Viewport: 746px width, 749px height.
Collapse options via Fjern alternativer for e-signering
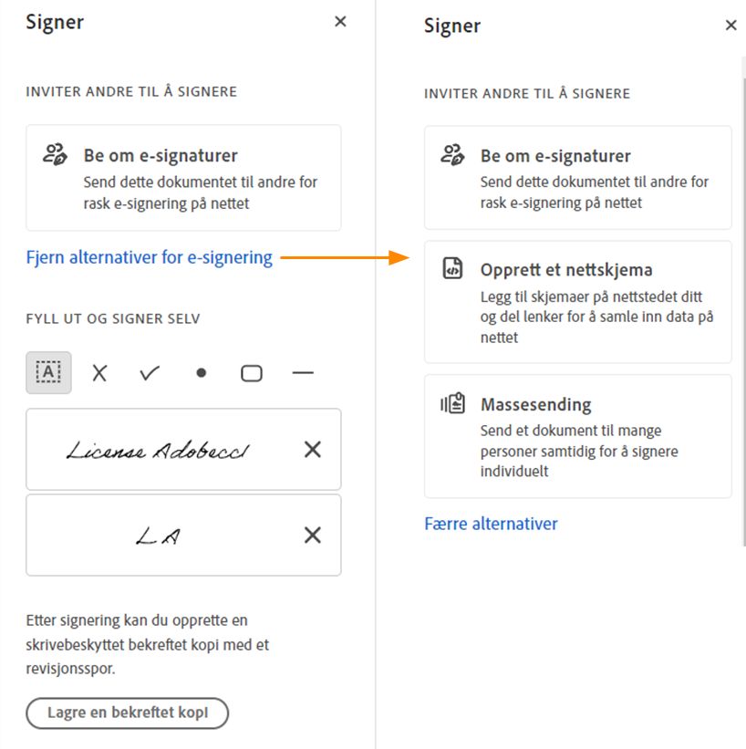[x=149, y=257]
